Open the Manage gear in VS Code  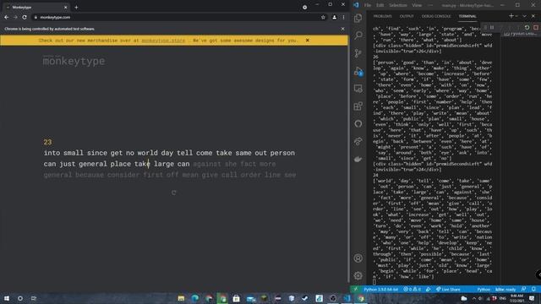358,275
